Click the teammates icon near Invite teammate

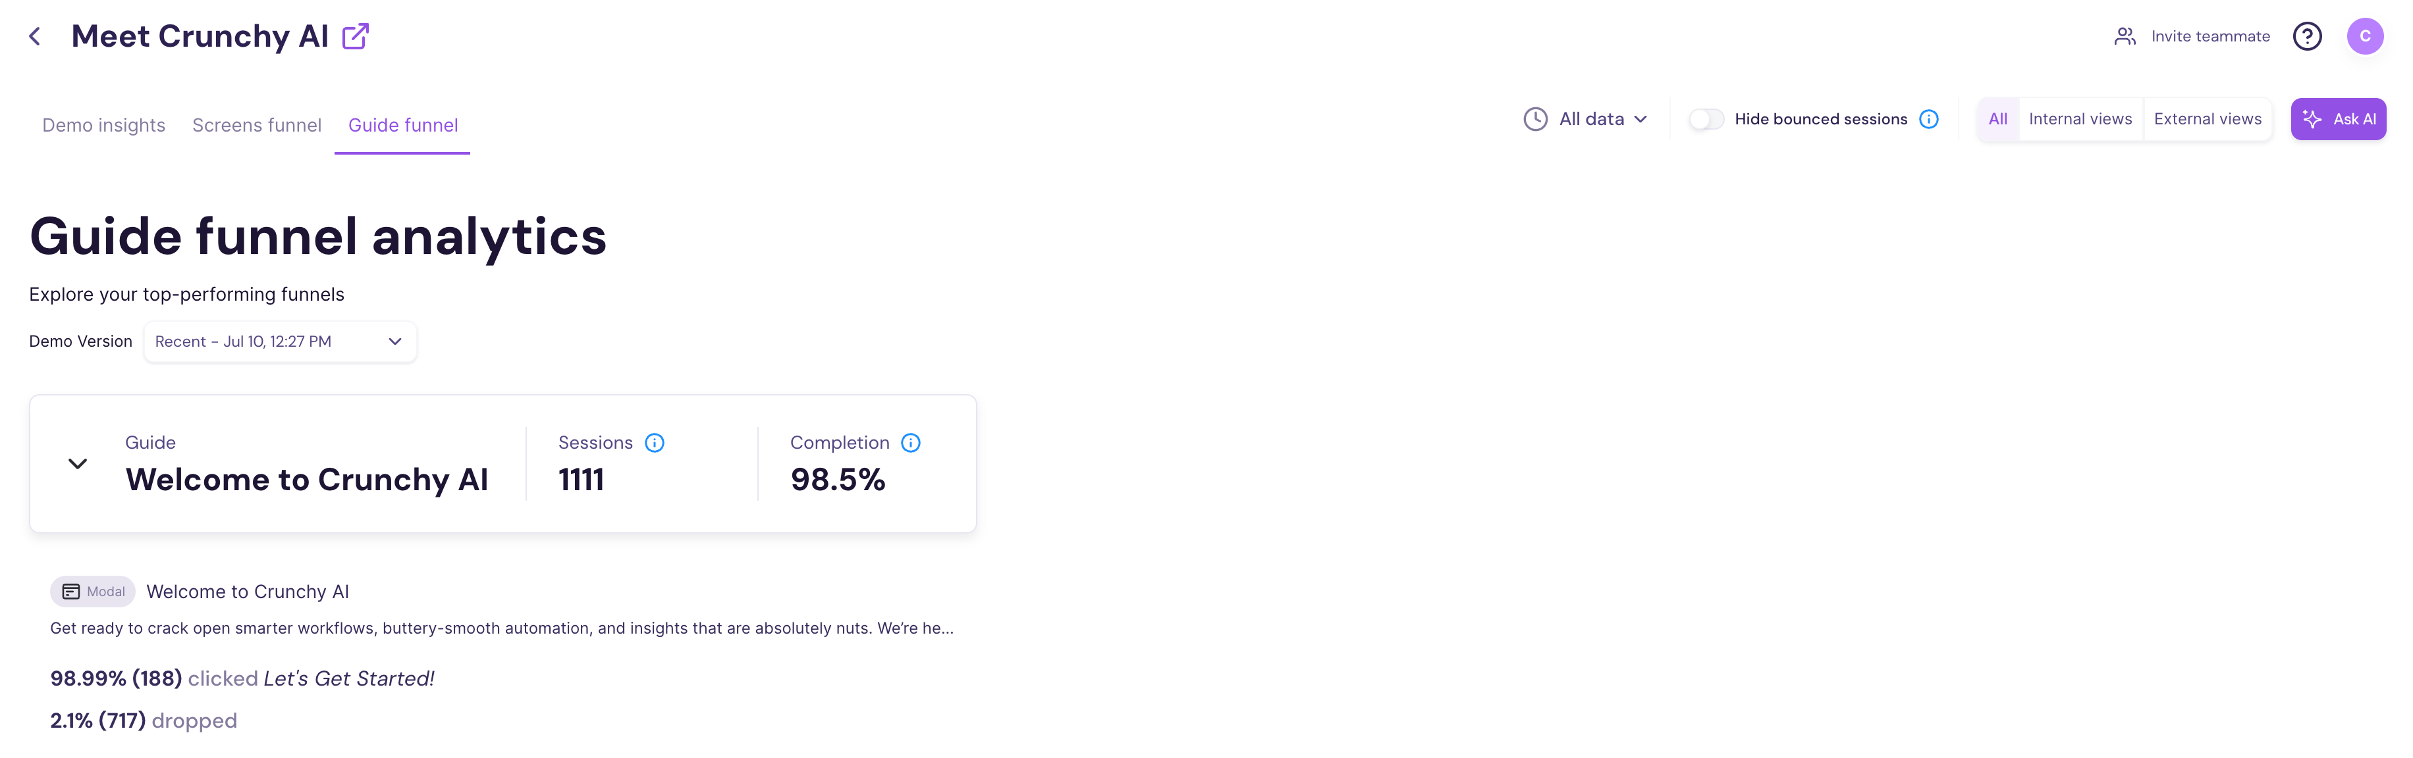click(2125, 36)
